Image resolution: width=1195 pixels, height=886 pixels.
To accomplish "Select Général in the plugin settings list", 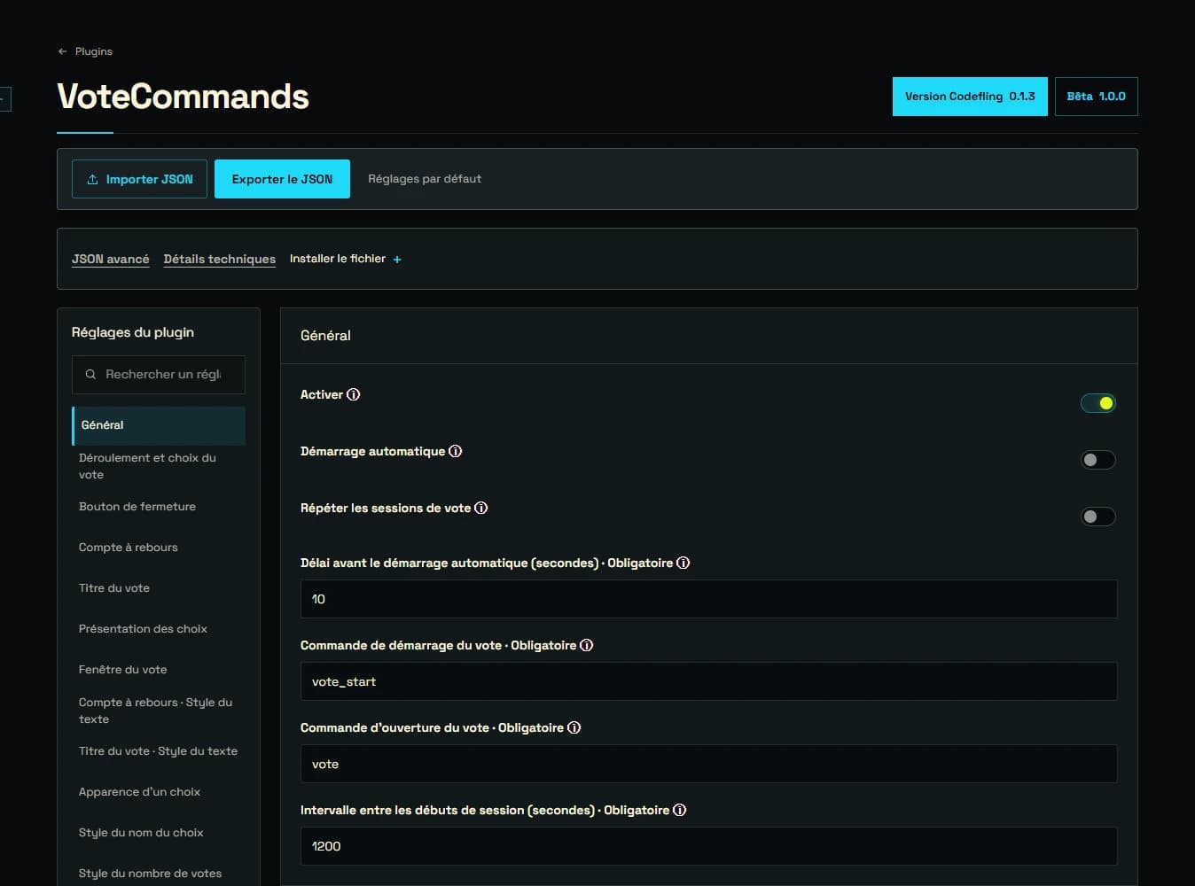I will click(159, 425).
